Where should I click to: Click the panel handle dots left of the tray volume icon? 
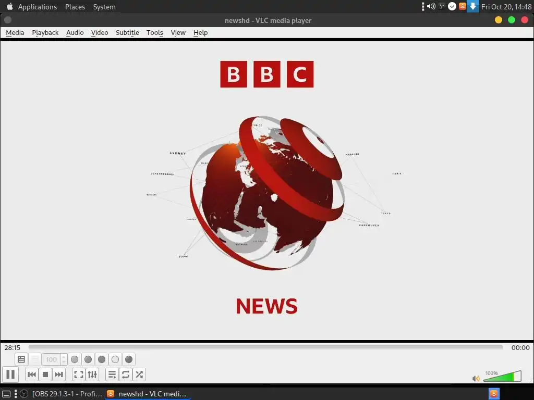(x=423, y=6)
